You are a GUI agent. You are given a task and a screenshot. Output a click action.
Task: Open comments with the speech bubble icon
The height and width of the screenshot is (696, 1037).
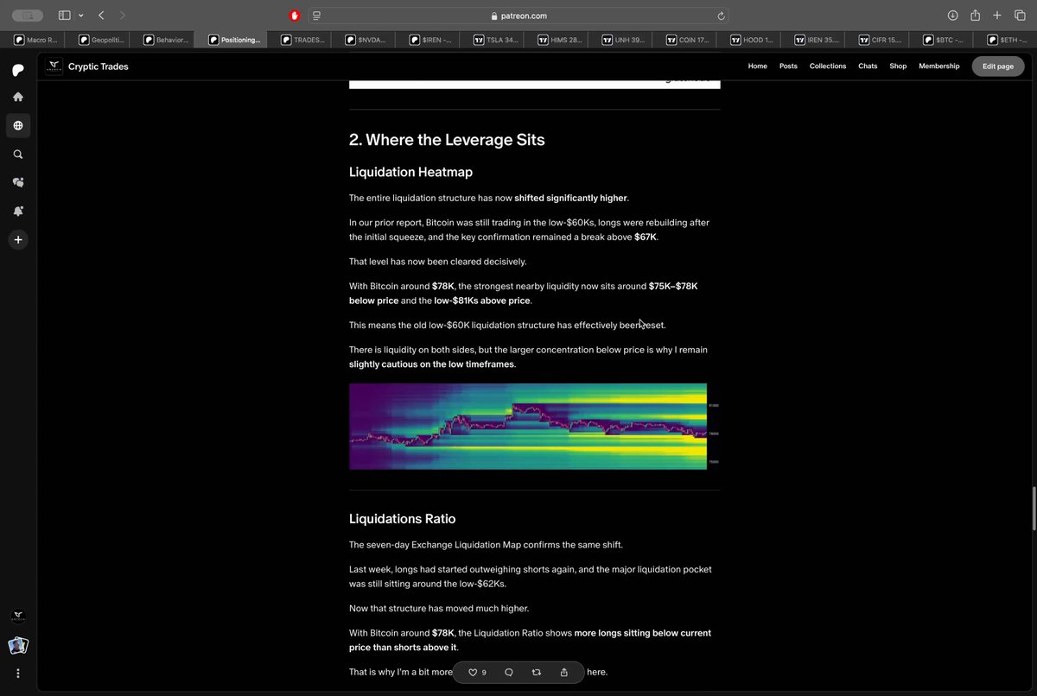pos(509,672)
